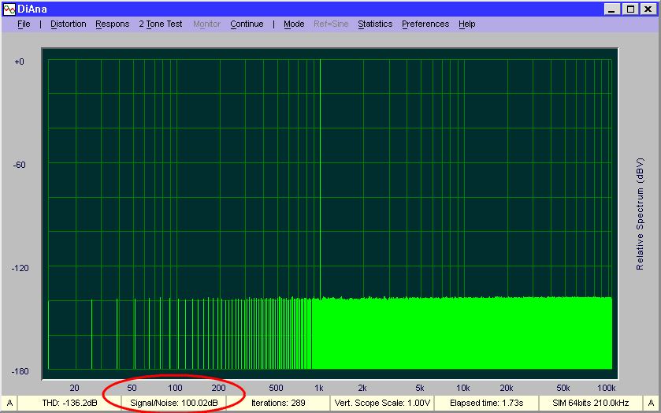Image resolution: width=661 pixels, height=413 pixels.
Task: Open the Respons menu
Action: (112, 24)
